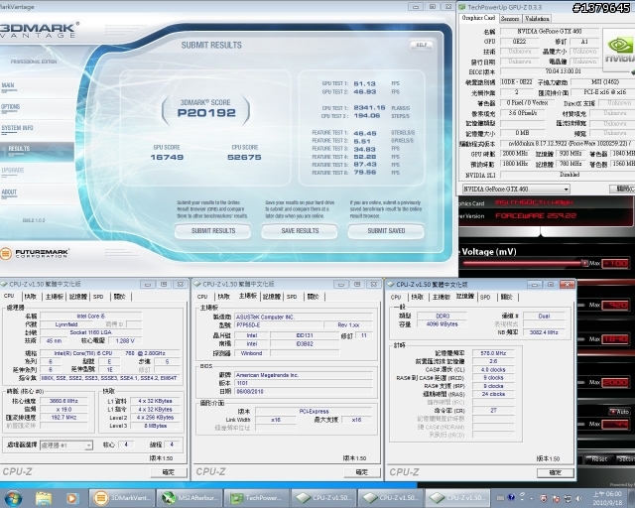635x508 pixels.
Task: Click Afterburner Max 1840 shader field
Action: [615, 339]
